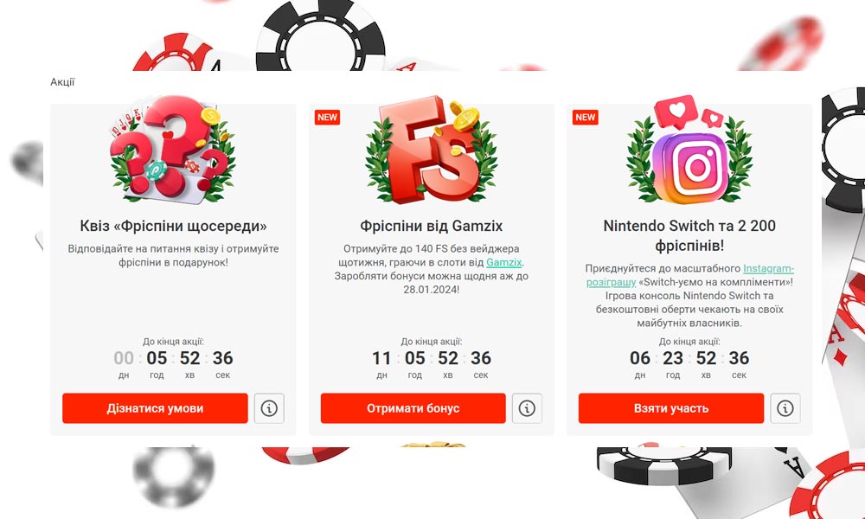This screenshot has height=519, width=865.
Task: Click the Фріспіни від Gamzix heading
Action: (432, 226)
